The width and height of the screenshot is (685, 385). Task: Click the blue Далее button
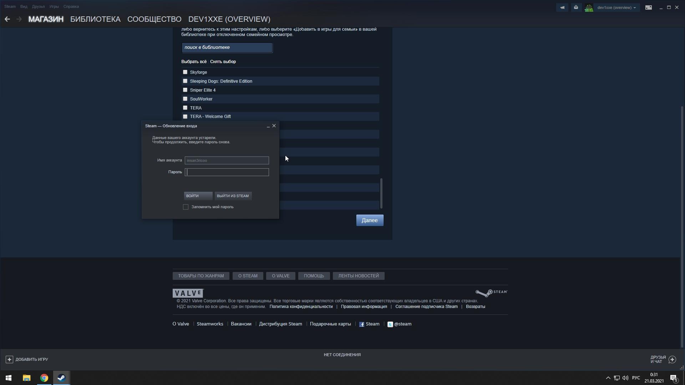370,220
